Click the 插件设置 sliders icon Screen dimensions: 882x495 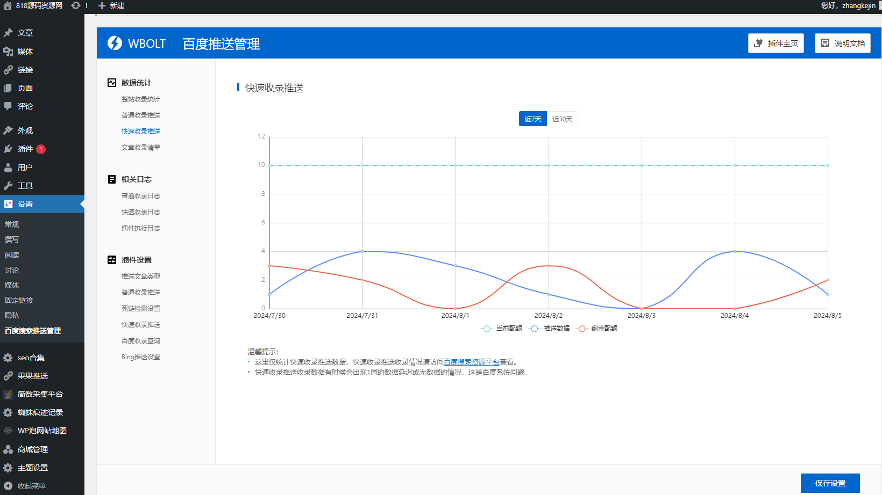point(112,260)
